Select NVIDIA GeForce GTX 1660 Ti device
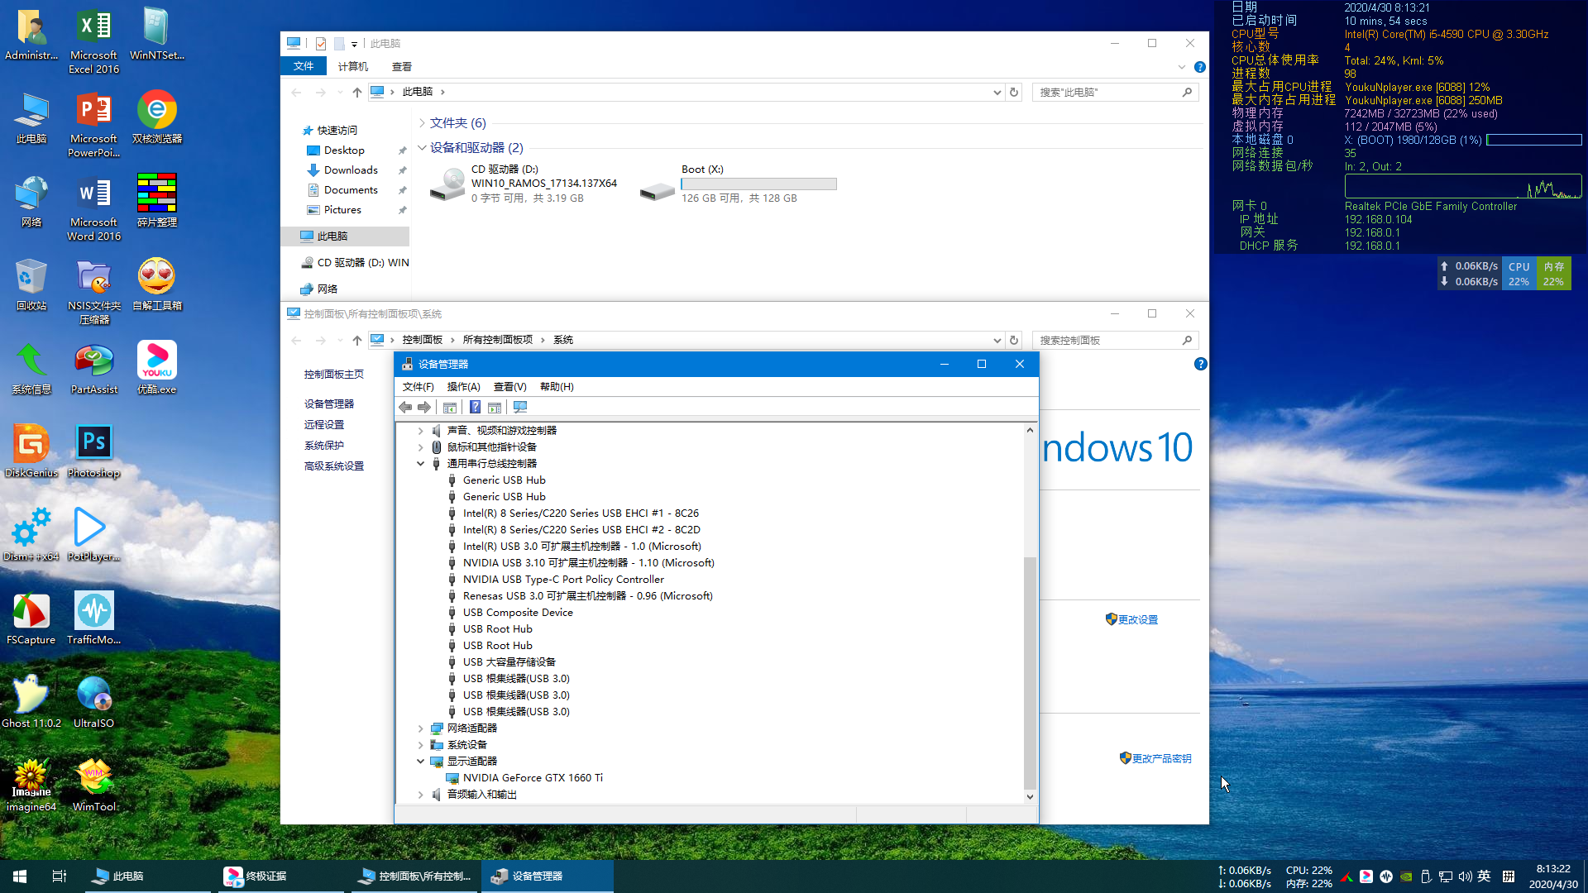This screenshot has height=893, width=1588. point(533,778)
